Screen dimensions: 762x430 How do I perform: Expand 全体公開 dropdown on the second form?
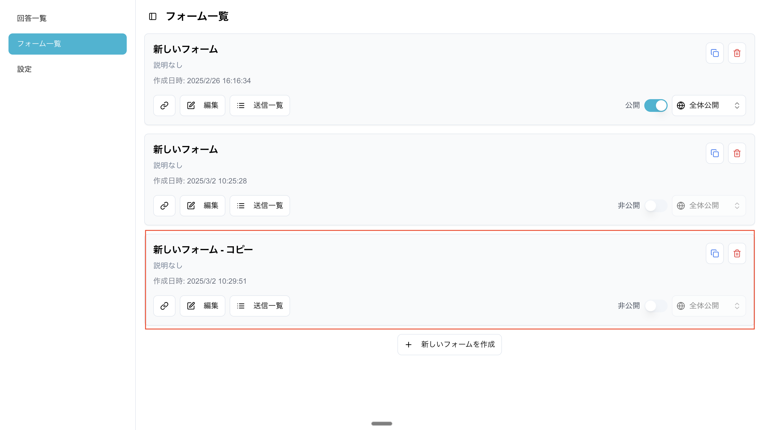[x=708, y=205]
